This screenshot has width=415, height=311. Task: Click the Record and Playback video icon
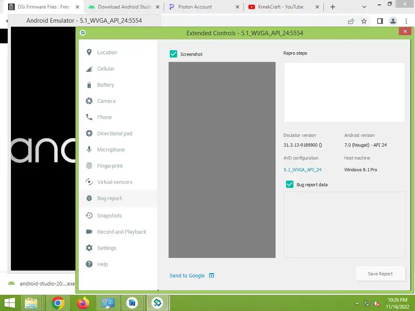pos(89,232)
